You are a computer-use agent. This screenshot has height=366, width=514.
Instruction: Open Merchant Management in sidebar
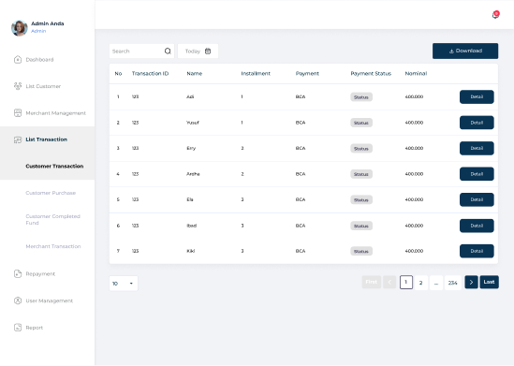click(x=56, y=113)
